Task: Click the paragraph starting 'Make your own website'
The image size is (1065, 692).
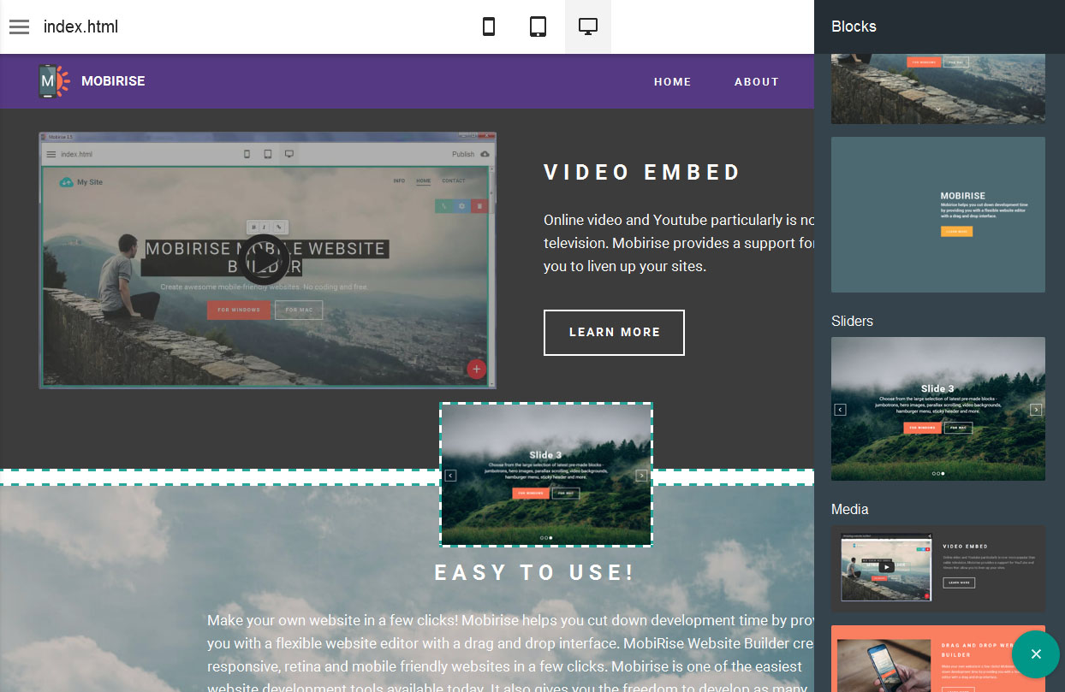Action: coord(510,654)
